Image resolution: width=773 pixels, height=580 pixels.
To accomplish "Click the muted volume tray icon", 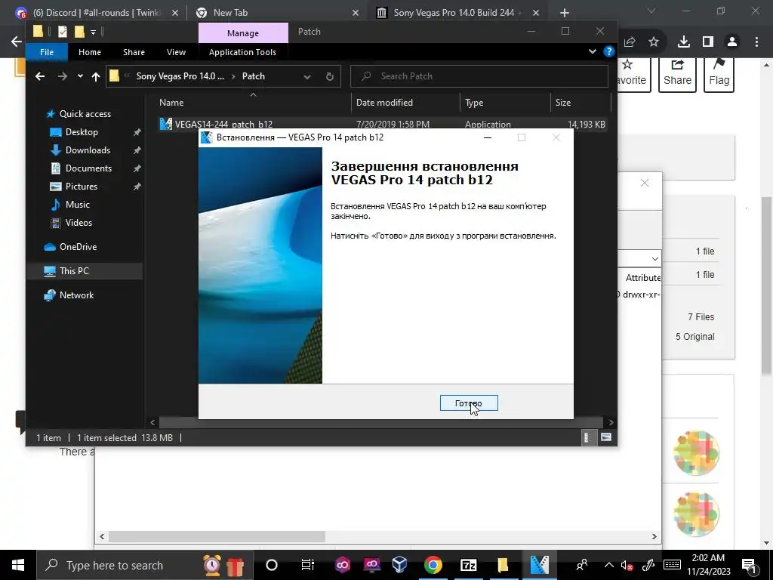I will (627, 565).
